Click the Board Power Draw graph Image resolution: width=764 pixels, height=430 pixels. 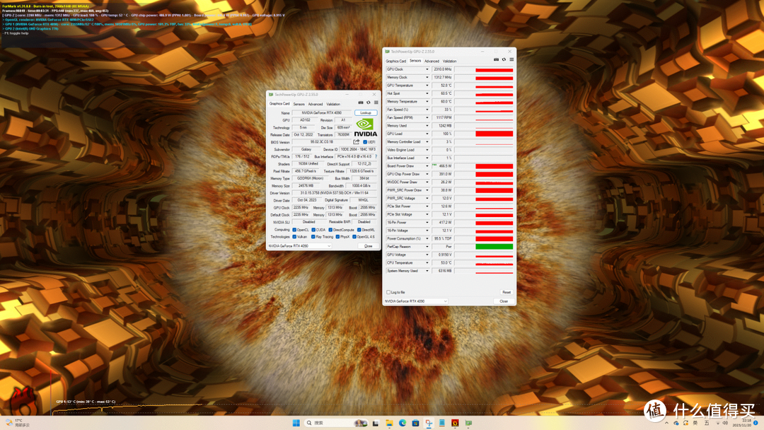[x=484, y=166]
